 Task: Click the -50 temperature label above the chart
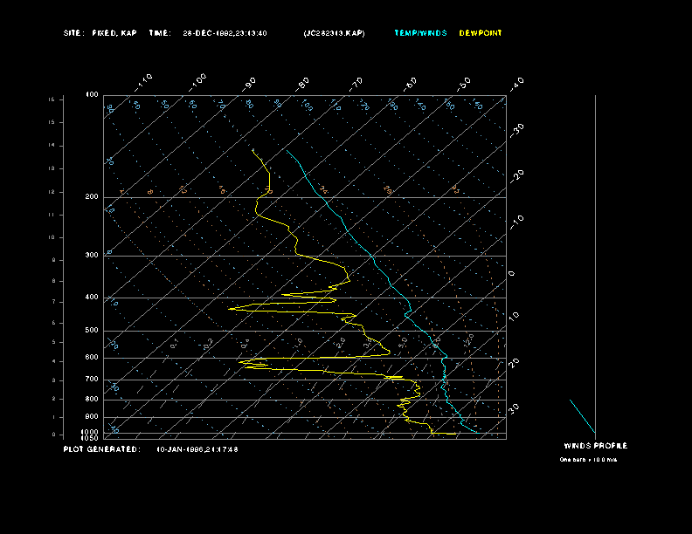click(464, 84)
